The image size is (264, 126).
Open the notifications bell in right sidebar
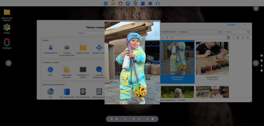(x=262, y=66)
